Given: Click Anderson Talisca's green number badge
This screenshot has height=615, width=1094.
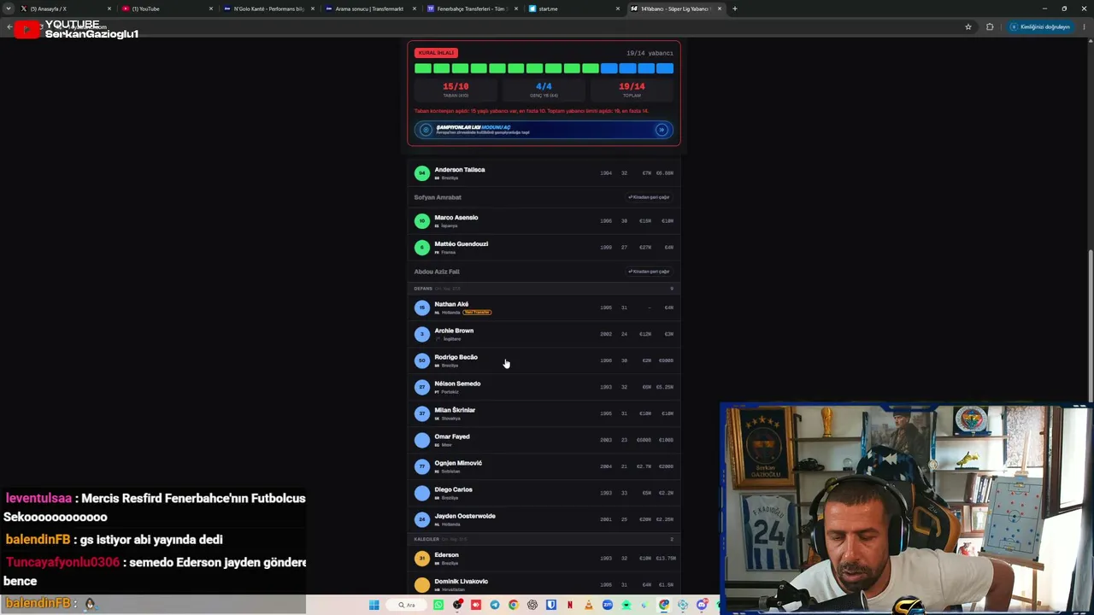Looking at the screenshot, I should pos(421,173).
